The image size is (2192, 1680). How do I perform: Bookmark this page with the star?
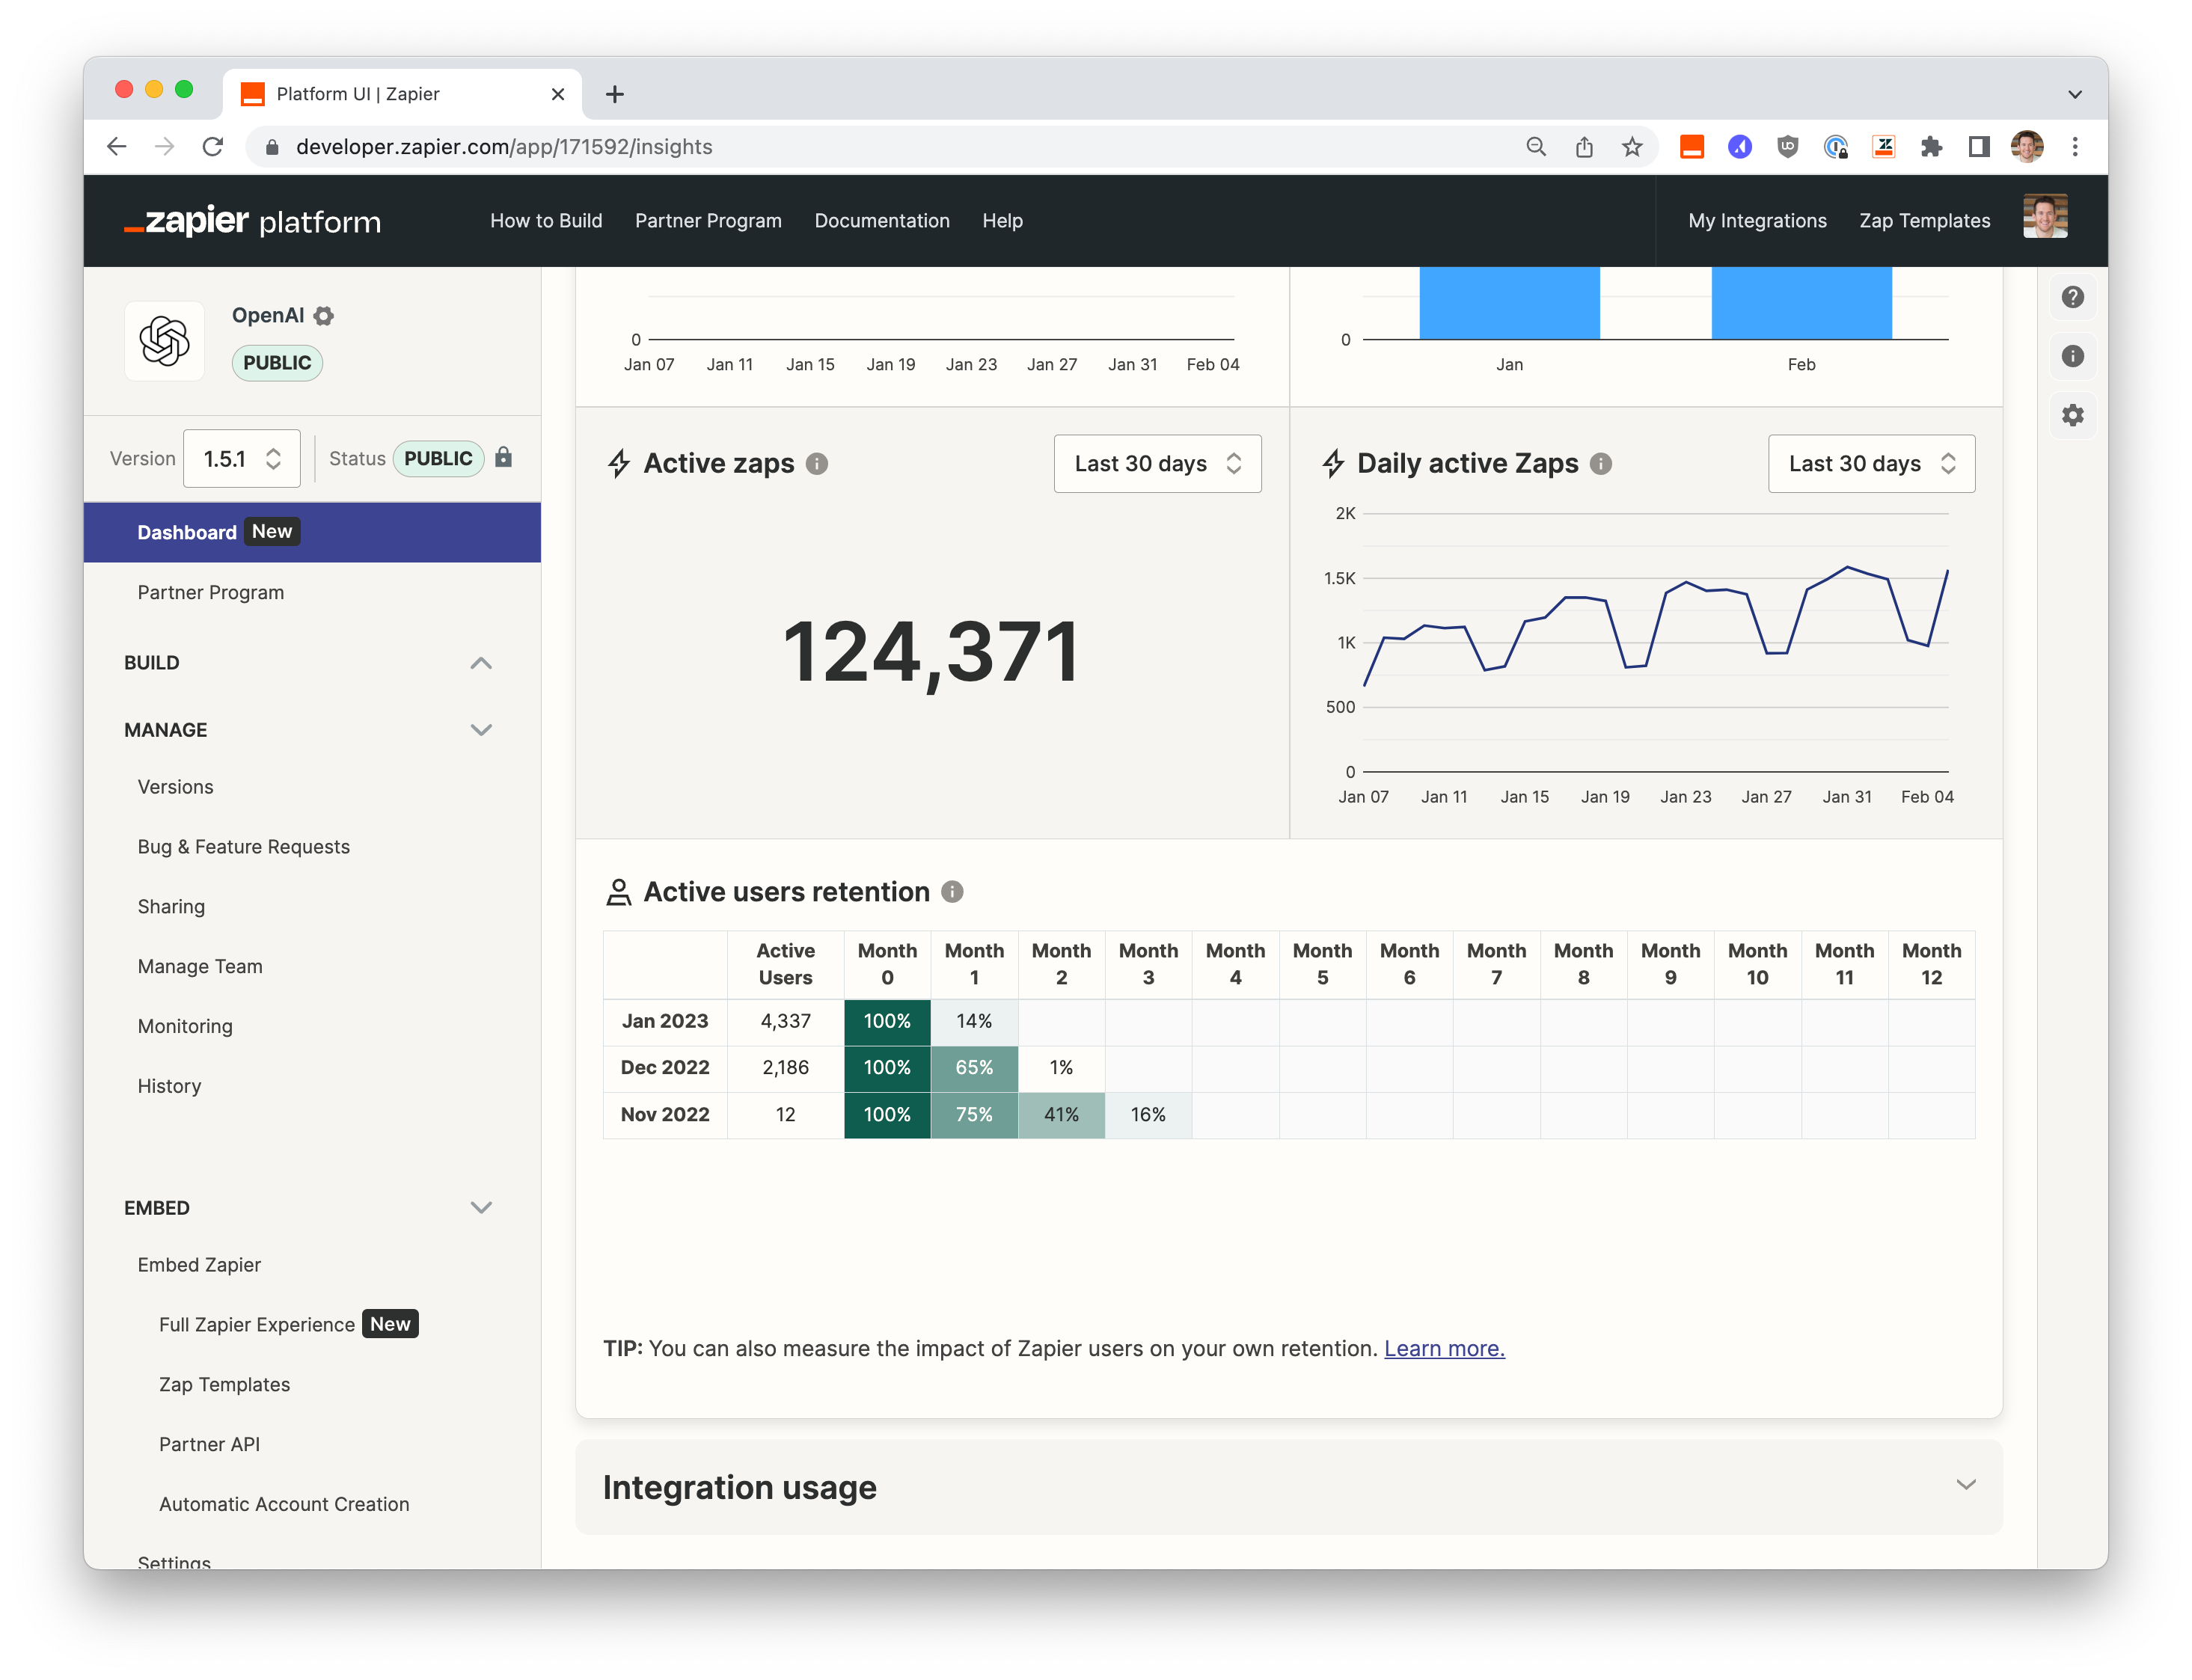tap(1632, 147)
